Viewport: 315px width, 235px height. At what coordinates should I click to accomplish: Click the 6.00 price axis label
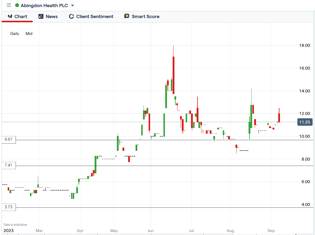[x=306, y=182]
